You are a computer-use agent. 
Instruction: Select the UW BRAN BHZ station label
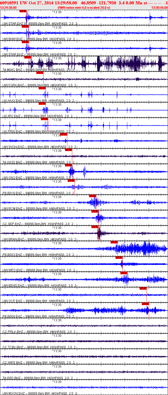14,239
